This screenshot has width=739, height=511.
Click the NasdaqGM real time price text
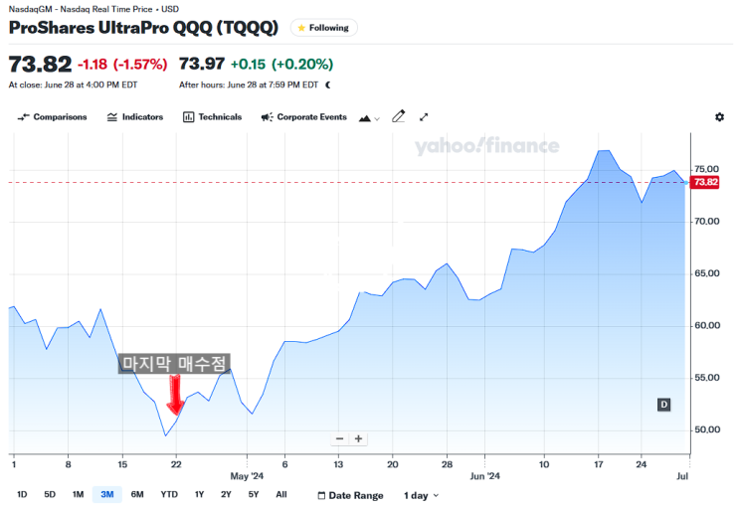click(x=93, y=9)
